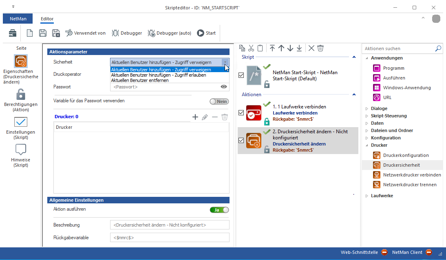Click the add printer plus icon
Image resolution: width=446 pixels, height=260 pixels.
tap(195, 117)
